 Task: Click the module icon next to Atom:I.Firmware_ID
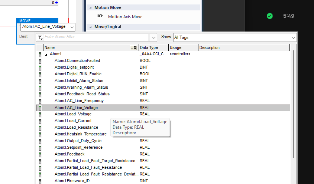click(x=40, y=181)
